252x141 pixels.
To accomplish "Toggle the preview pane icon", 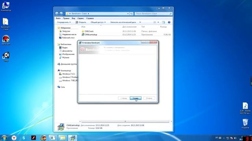I will (x=163, y=22).
